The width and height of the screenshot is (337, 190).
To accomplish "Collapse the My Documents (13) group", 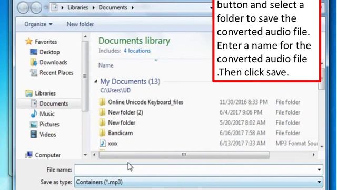I will pos(96,81).
